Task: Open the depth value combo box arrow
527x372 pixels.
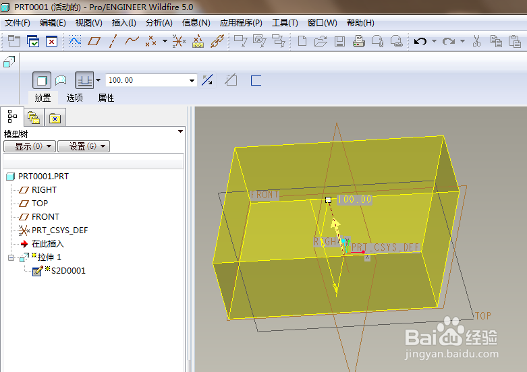Action: pos(192,81)
